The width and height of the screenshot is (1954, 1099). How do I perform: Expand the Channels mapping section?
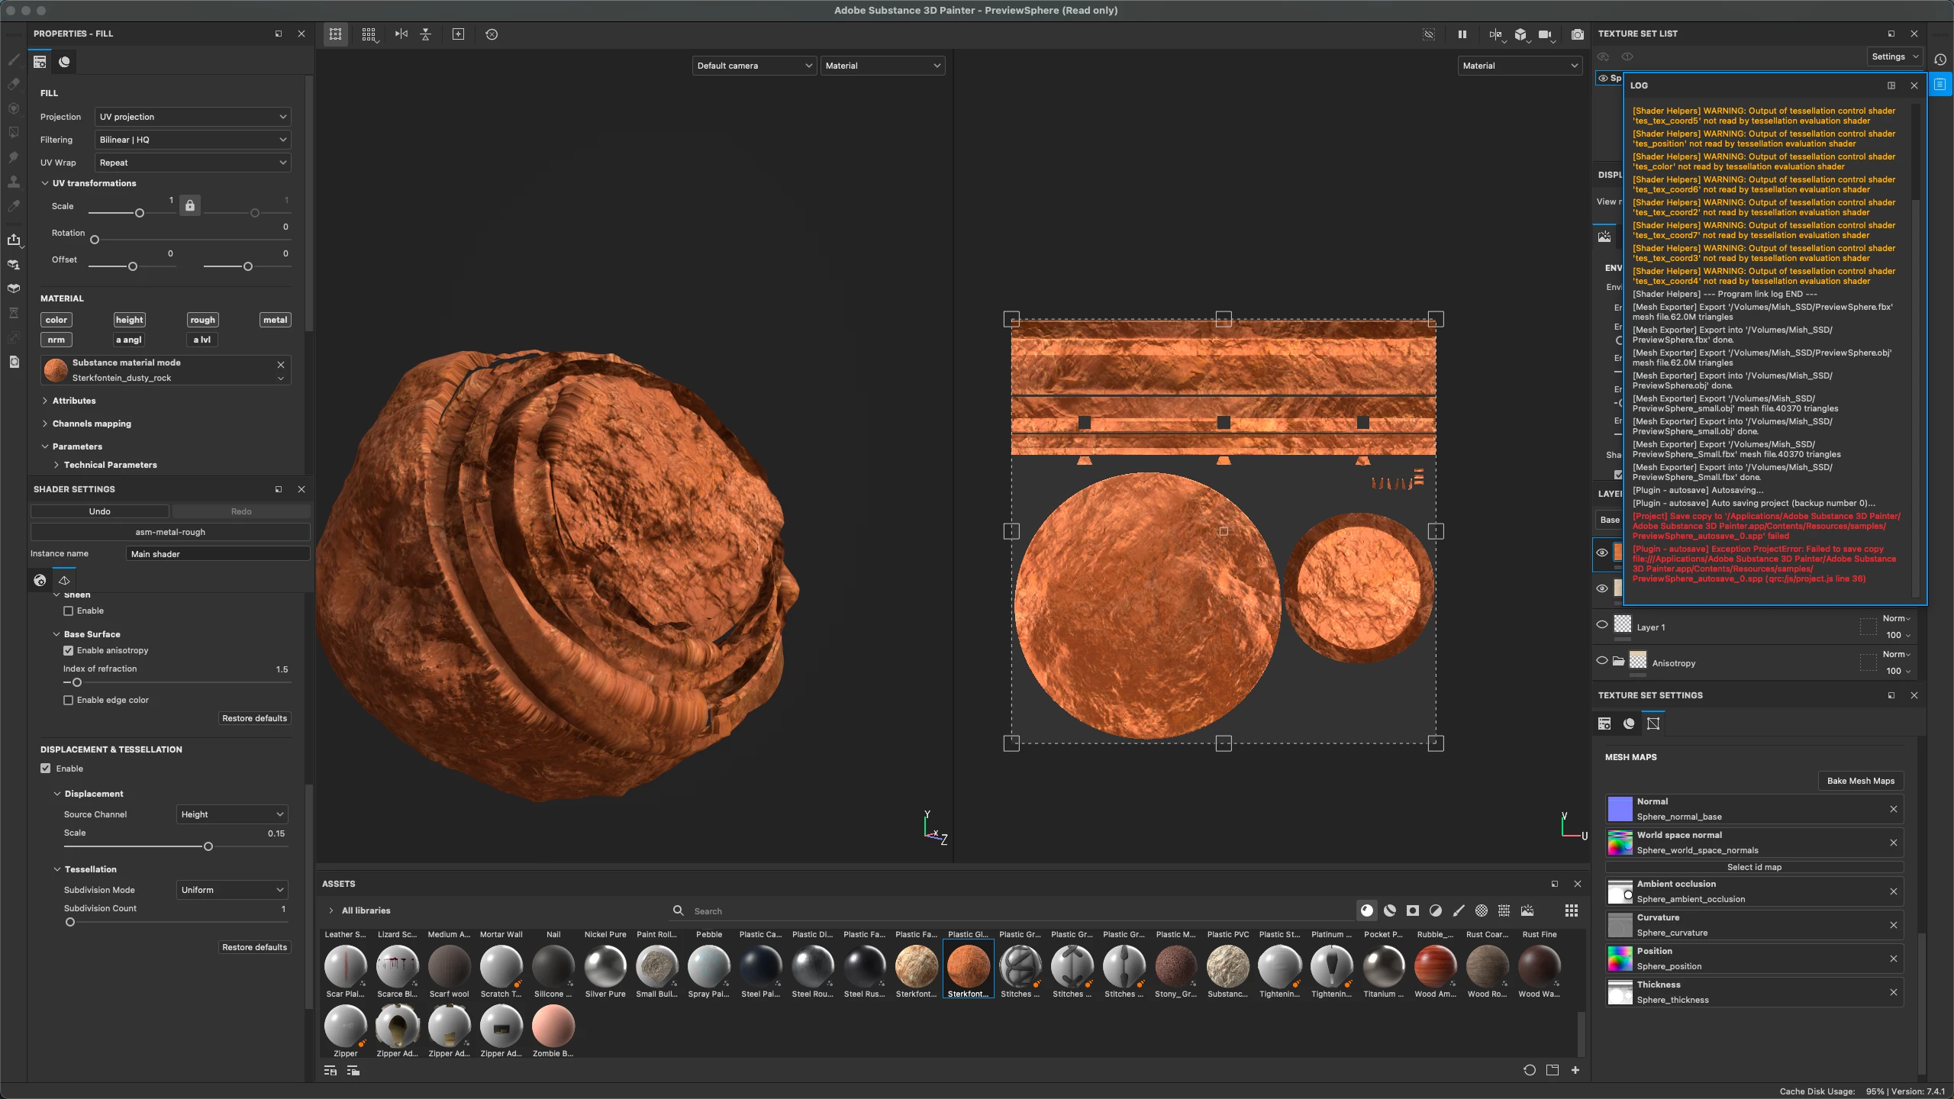[91, 424]
